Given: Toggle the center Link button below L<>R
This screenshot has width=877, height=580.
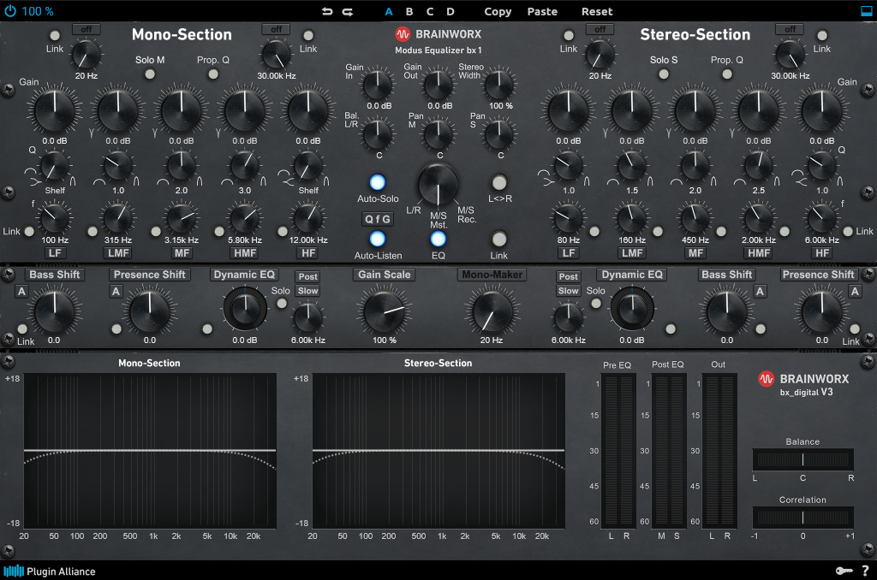Looking at the screenshot, I should pyautogui.click(x=499, y=239).
